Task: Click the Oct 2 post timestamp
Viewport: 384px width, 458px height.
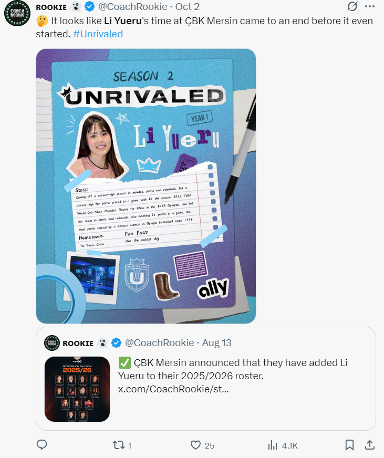Action: tap(188, 6)
